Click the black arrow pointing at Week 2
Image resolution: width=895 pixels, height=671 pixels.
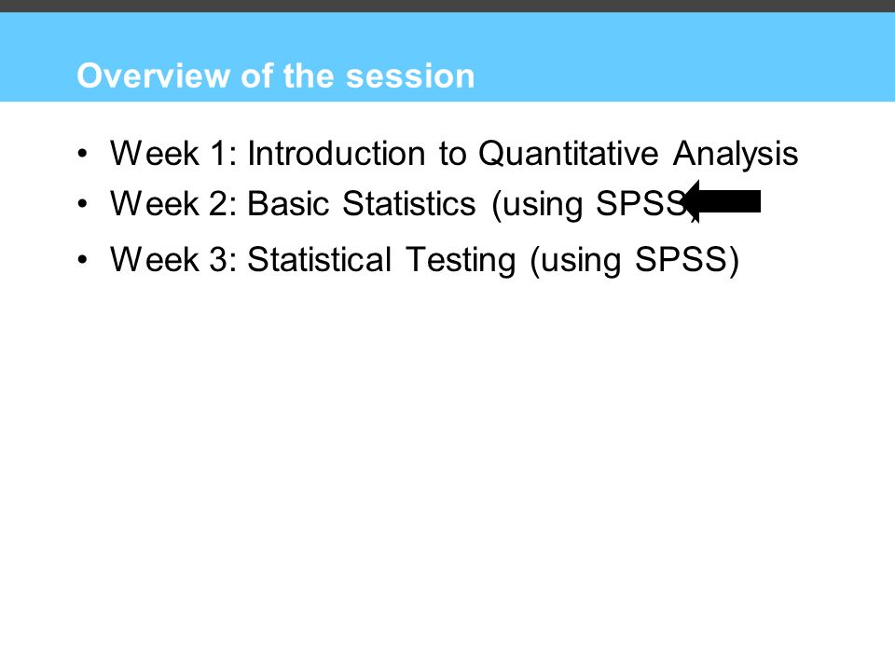[723, 201]
